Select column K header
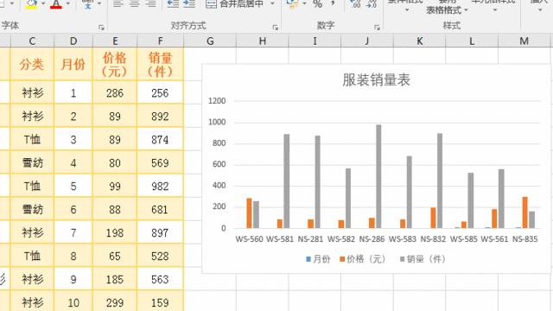The height and width of the screenshot is (311, 553). click(x=420, y=41)
